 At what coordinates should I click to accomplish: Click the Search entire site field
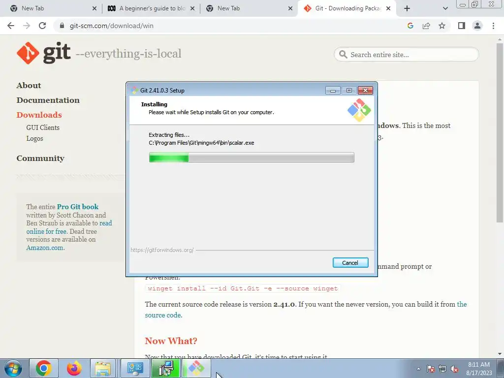tap(406, 54)
